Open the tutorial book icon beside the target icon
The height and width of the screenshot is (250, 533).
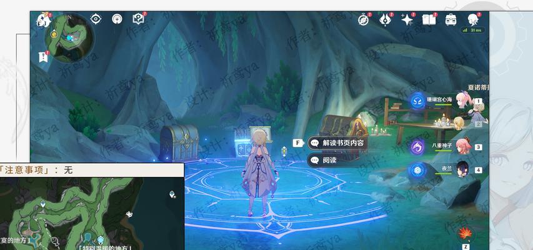[138, 19]
